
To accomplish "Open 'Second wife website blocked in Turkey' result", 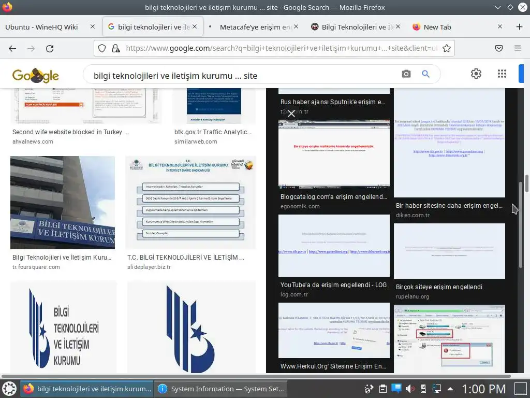I will (70, 132).
